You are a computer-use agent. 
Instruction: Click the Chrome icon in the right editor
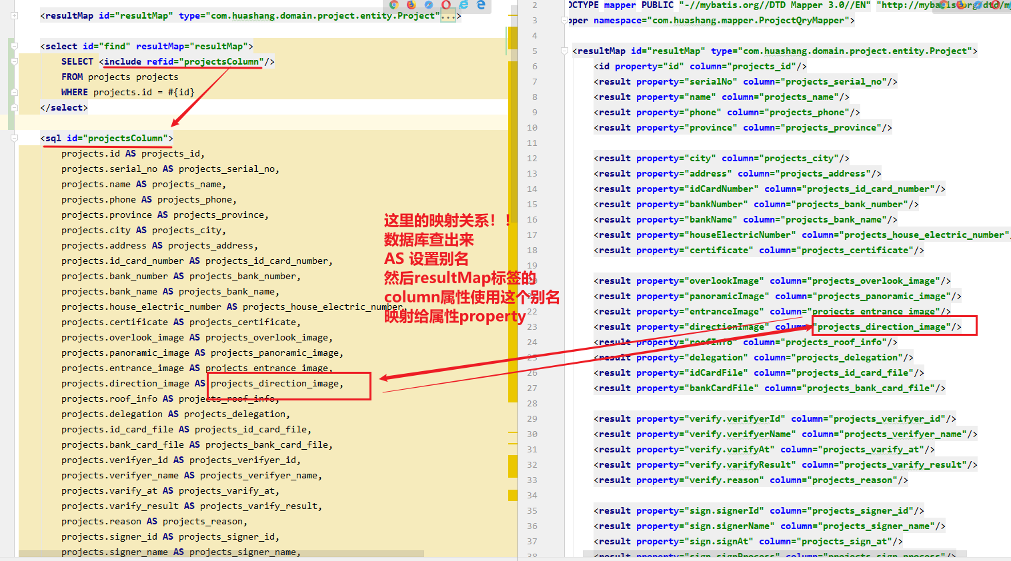click(x=943, y=5)
